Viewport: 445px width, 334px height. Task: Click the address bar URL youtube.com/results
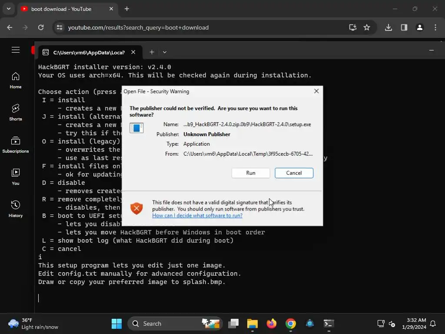tap(138, 27)
